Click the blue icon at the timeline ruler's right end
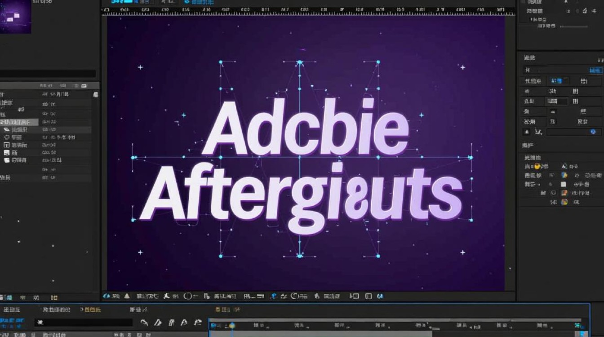The height and width of the screenshot is (337, 604). coord(577,325)
